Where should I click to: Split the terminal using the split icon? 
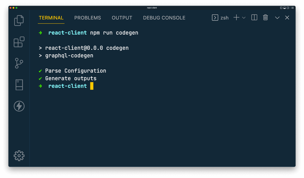coord(254,17)
